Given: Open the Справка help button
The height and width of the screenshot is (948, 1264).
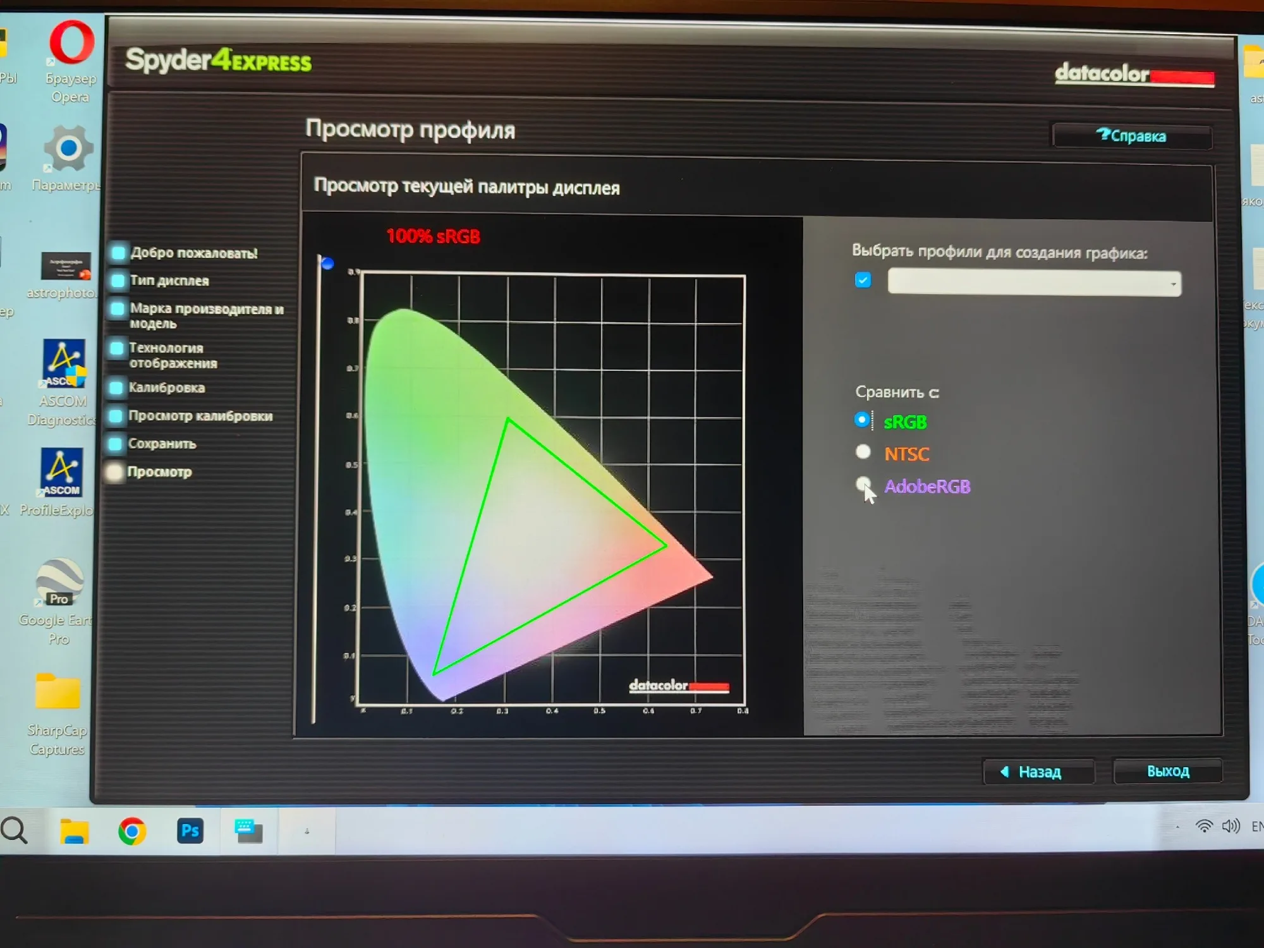Looking at the screenshot, I should [x=1131, y=136].
